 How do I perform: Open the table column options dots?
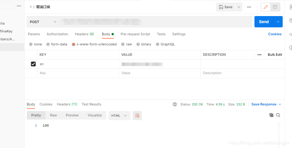pos(260,55)
